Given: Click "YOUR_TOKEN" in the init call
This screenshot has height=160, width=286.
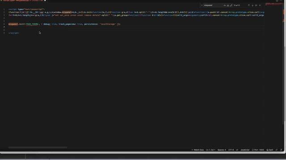Looking at the screenshot, I should coord(32,24).
